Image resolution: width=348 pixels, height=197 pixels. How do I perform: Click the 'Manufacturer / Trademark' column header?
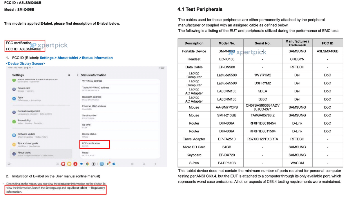click(x=297, y=43)
